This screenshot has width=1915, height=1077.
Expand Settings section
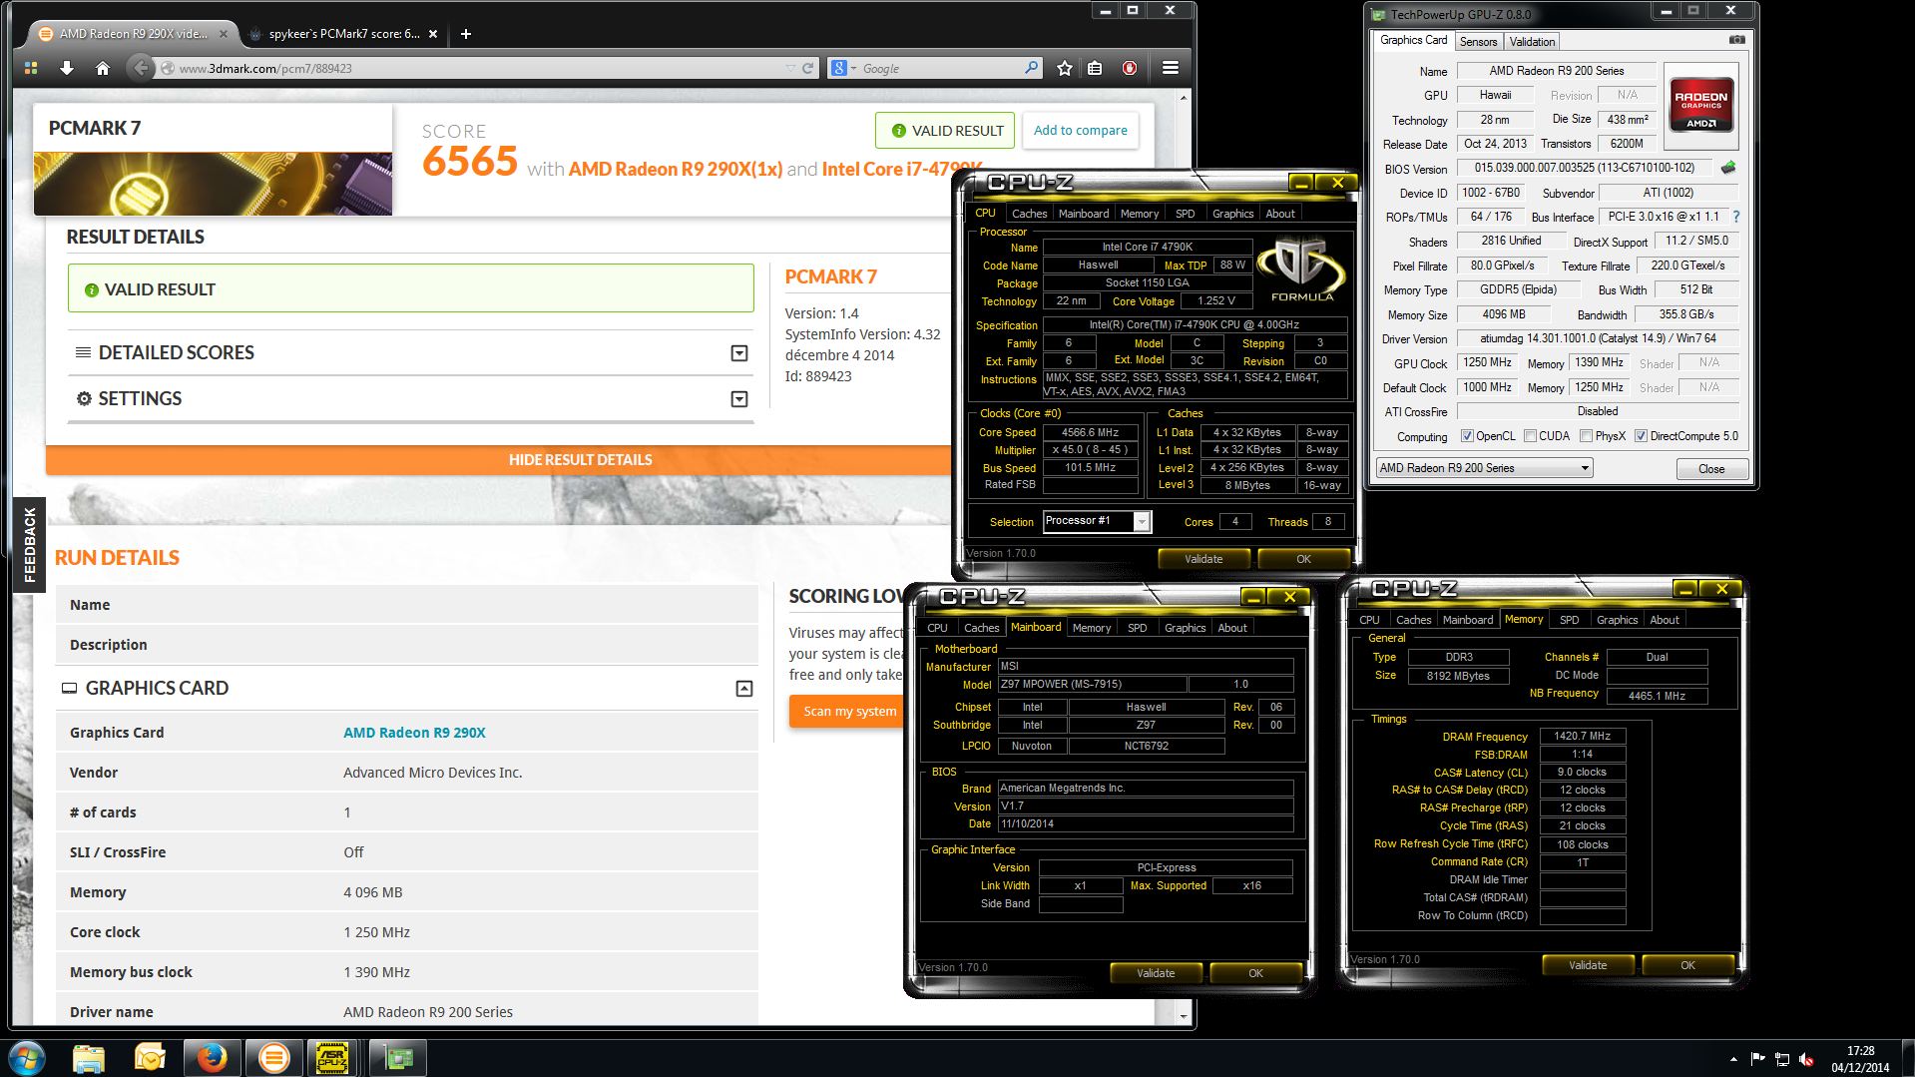pyautogui.click(x=739, y=399)
